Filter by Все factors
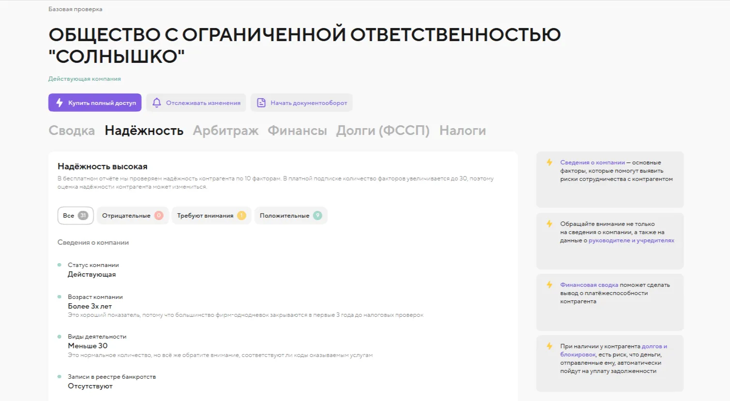 click(x=75, y=216)
